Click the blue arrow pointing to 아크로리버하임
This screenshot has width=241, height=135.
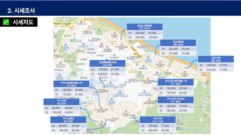click(x=123, y=35)
